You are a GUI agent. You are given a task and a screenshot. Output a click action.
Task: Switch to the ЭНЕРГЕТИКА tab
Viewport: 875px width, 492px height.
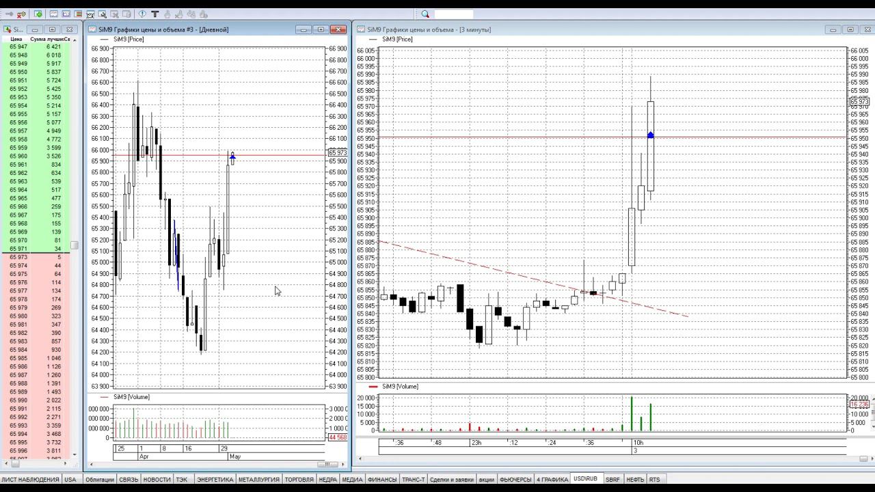pos(215,480)
